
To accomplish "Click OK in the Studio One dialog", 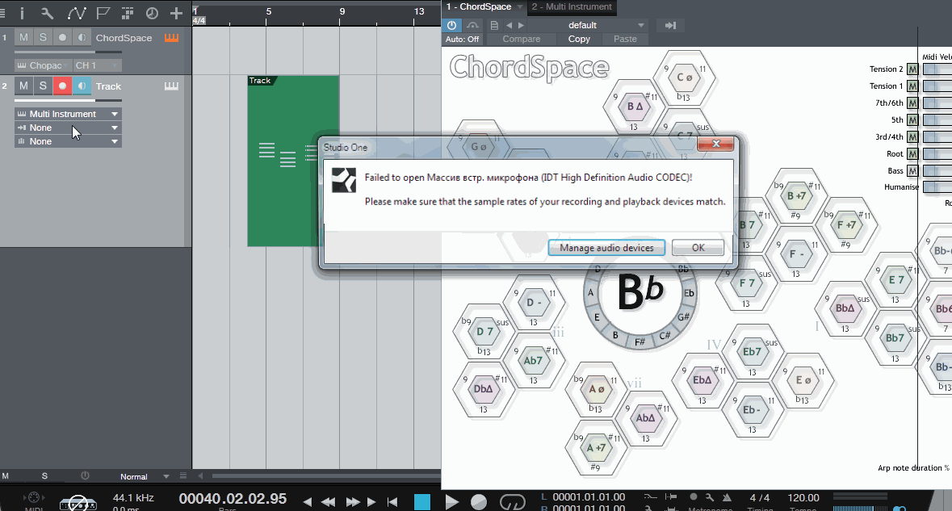I will (x=698, y=248).
